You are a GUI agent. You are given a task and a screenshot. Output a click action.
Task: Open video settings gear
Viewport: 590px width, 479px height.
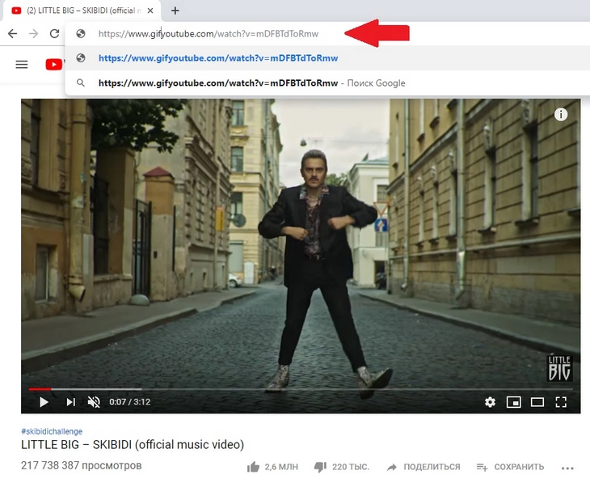click(490, 402)
